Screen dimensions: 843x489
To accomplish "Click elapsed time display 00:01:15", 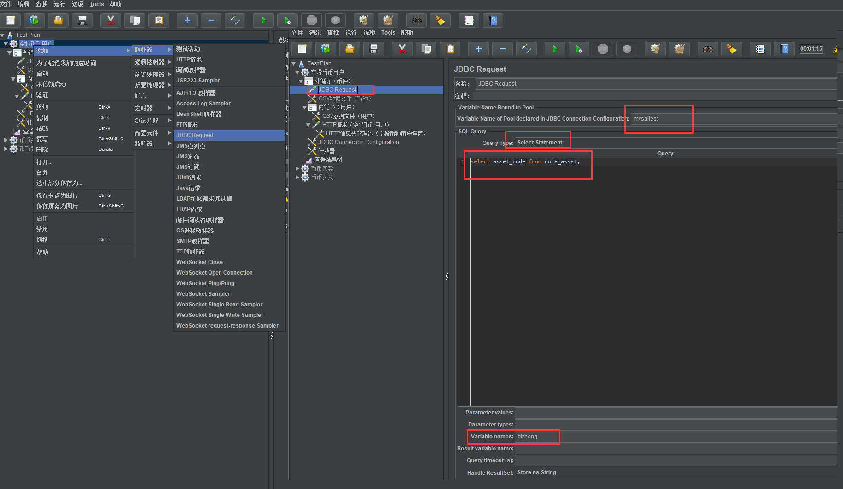I will pyautogui.click(x=811, y=49).
